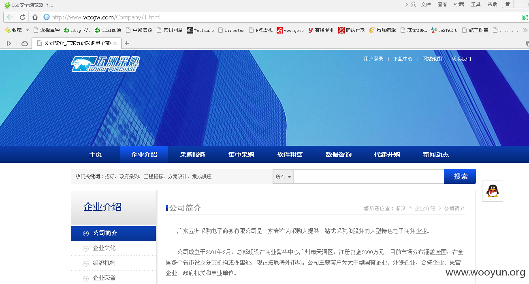Open the 基金XBRL bookmark
The height and width of the screenshot is (284, 529).
pos(414,30)
